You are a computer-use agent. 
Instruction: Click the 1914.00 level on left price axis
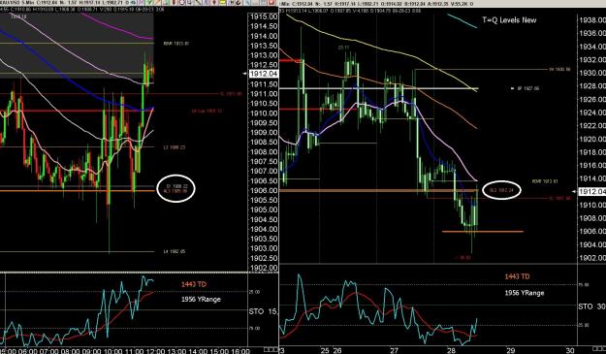pyautogui.click(x=264, y=36)
